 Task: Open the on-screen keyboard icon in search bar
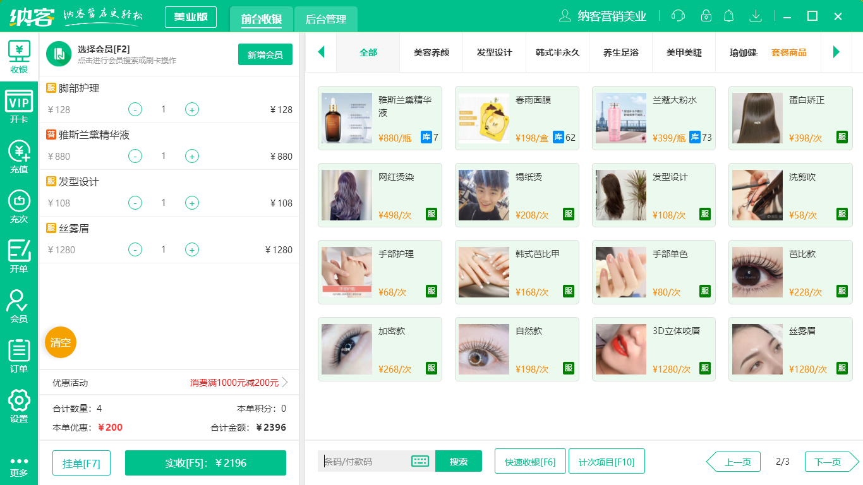(421, 461)
